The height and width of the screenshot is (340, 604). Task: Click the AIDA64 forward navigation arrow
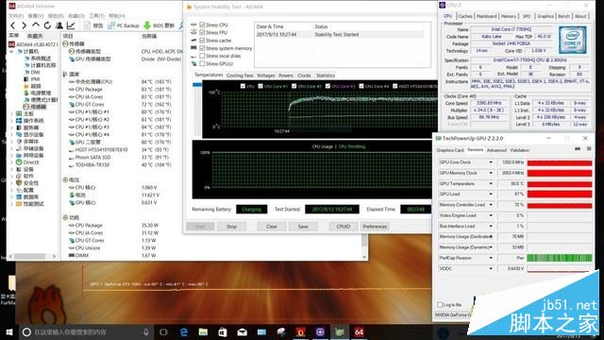[x=24, y=25]
